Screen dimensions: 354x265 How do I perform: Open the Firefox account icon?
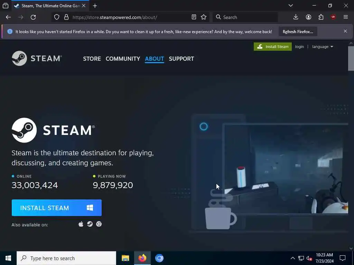(x=308, y=17)
